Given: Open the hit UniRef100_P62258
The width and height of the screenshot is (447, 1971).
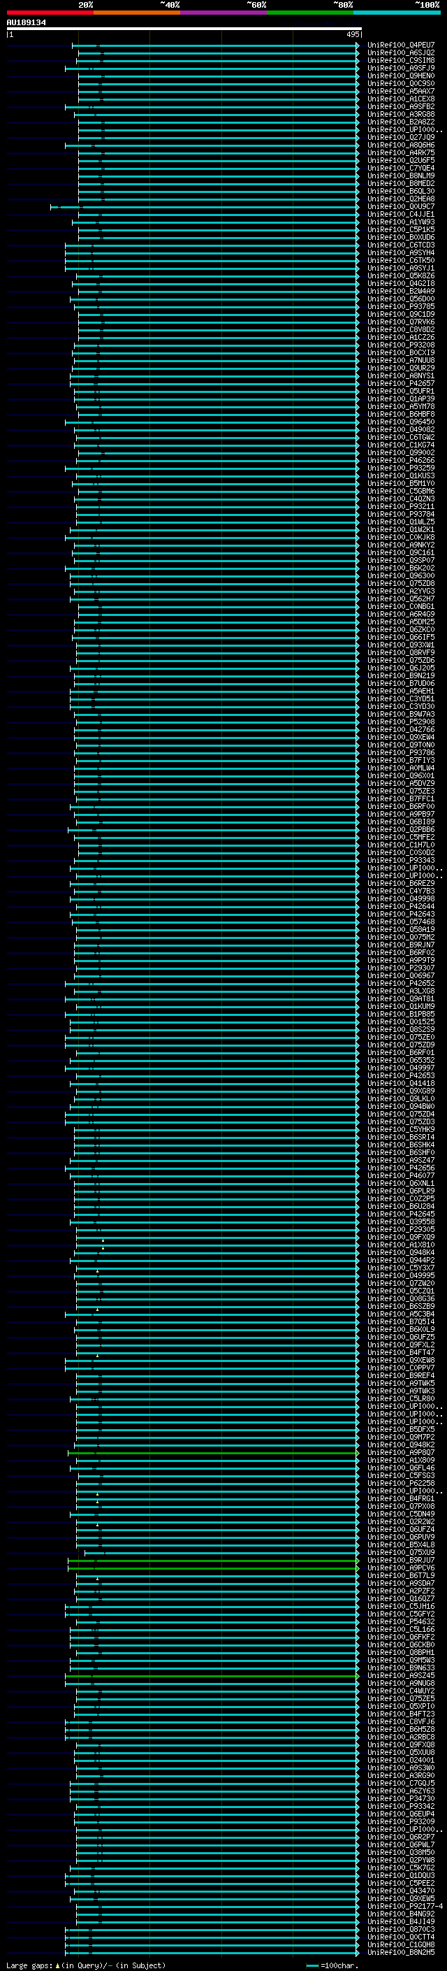Looking at the screenshot, I should coord(401,1483).
